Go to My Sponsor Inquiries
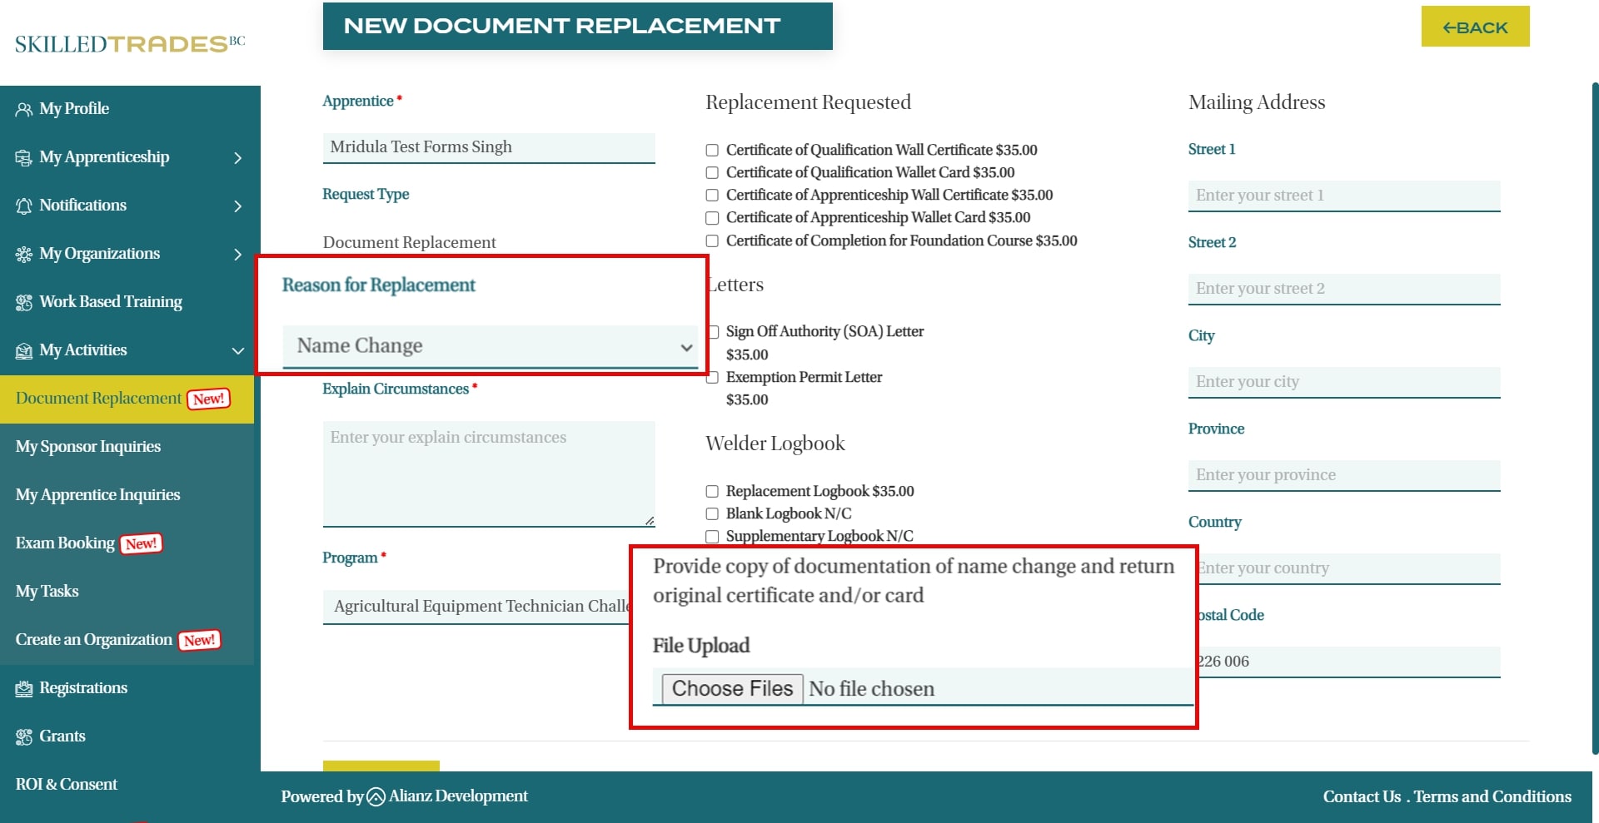 coord(88,447)
